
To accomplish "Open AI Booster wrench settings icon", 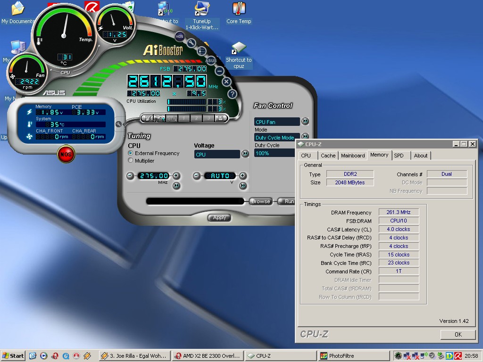I will pyautogui.click(x=191, y=43).
